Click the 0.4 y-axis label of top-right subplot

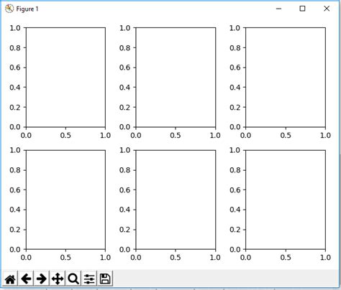[x=235, y=88]
